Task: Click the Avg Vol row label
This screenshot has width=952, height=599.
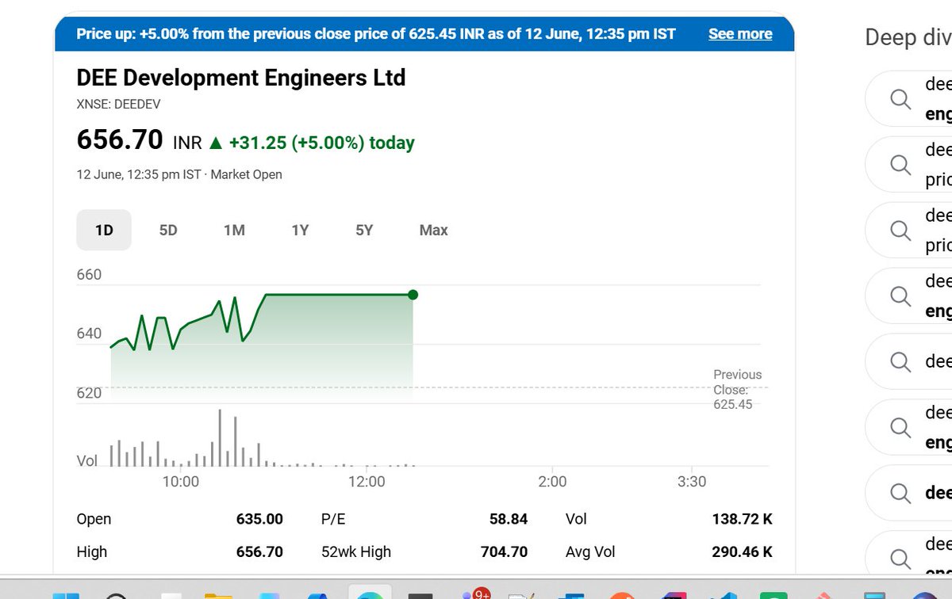Action: (590, 551)
